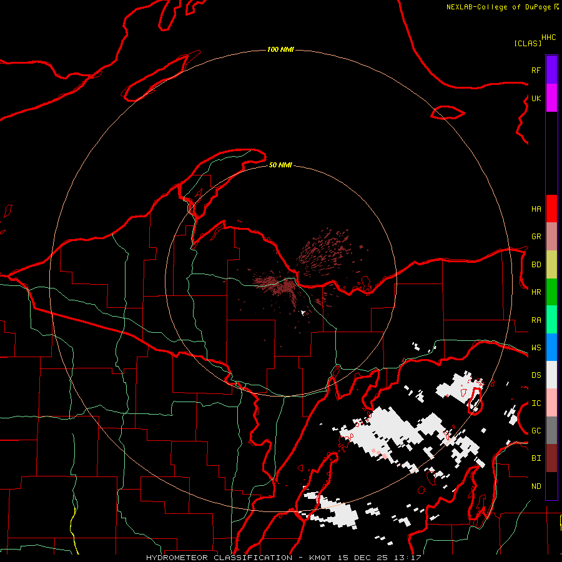Click the 50 NMI range ring label
This screenshot has height=562, width=562.
[280, 165]
